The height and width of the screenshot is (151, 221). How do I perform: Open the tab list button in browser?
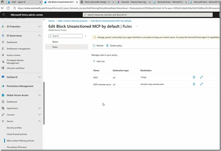(2, 2)
